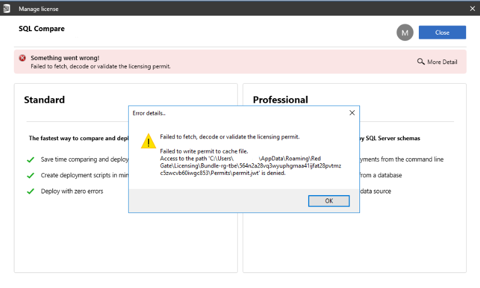Open More Detail for the error
The width and height of the screenshot is (480, 288).
[x=437, y=62]
